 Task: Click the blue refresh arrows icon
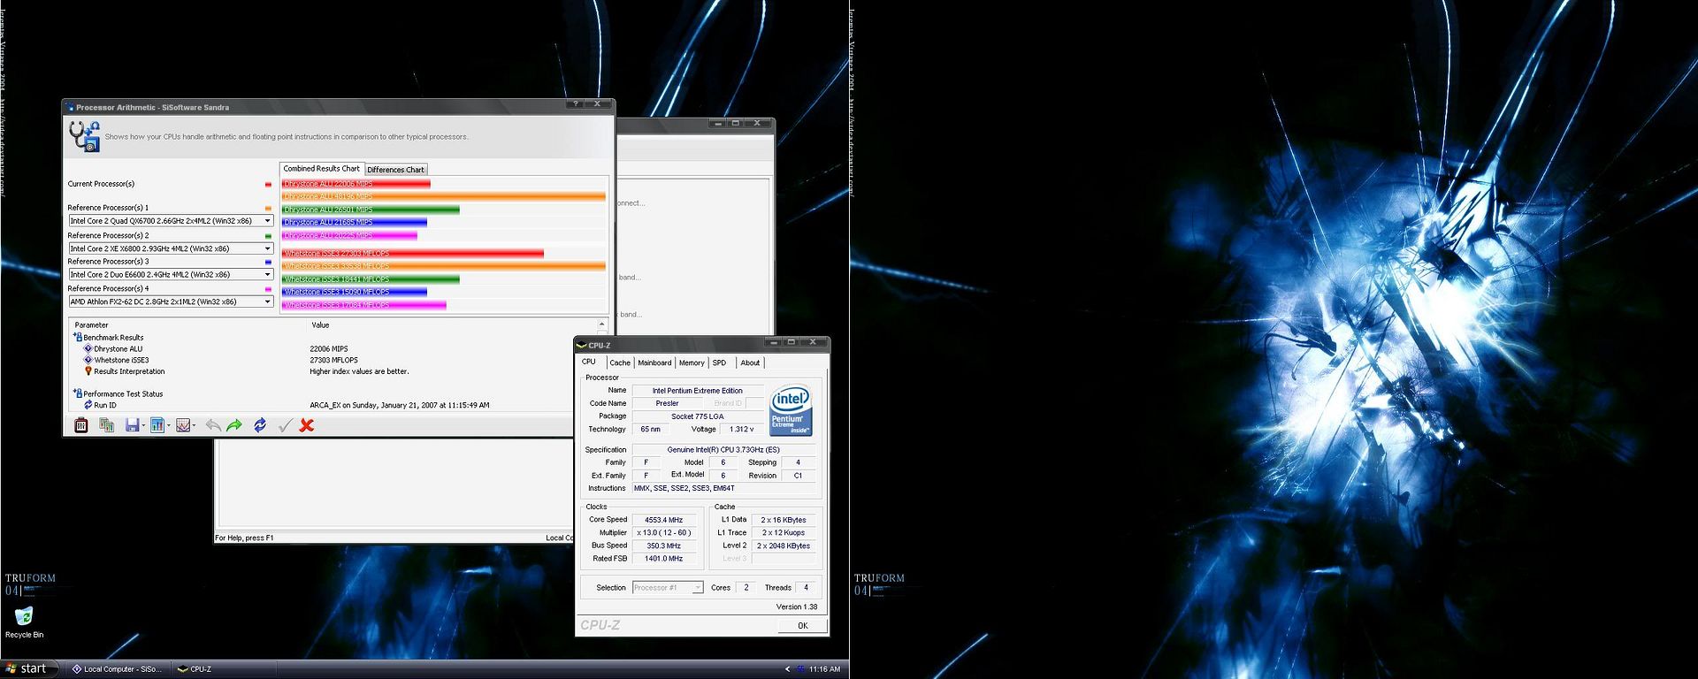260,425
